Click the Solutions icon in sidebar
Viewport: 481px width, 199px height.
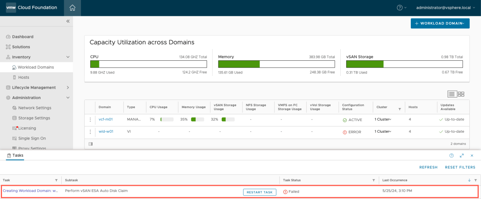(x=8, y=47)
